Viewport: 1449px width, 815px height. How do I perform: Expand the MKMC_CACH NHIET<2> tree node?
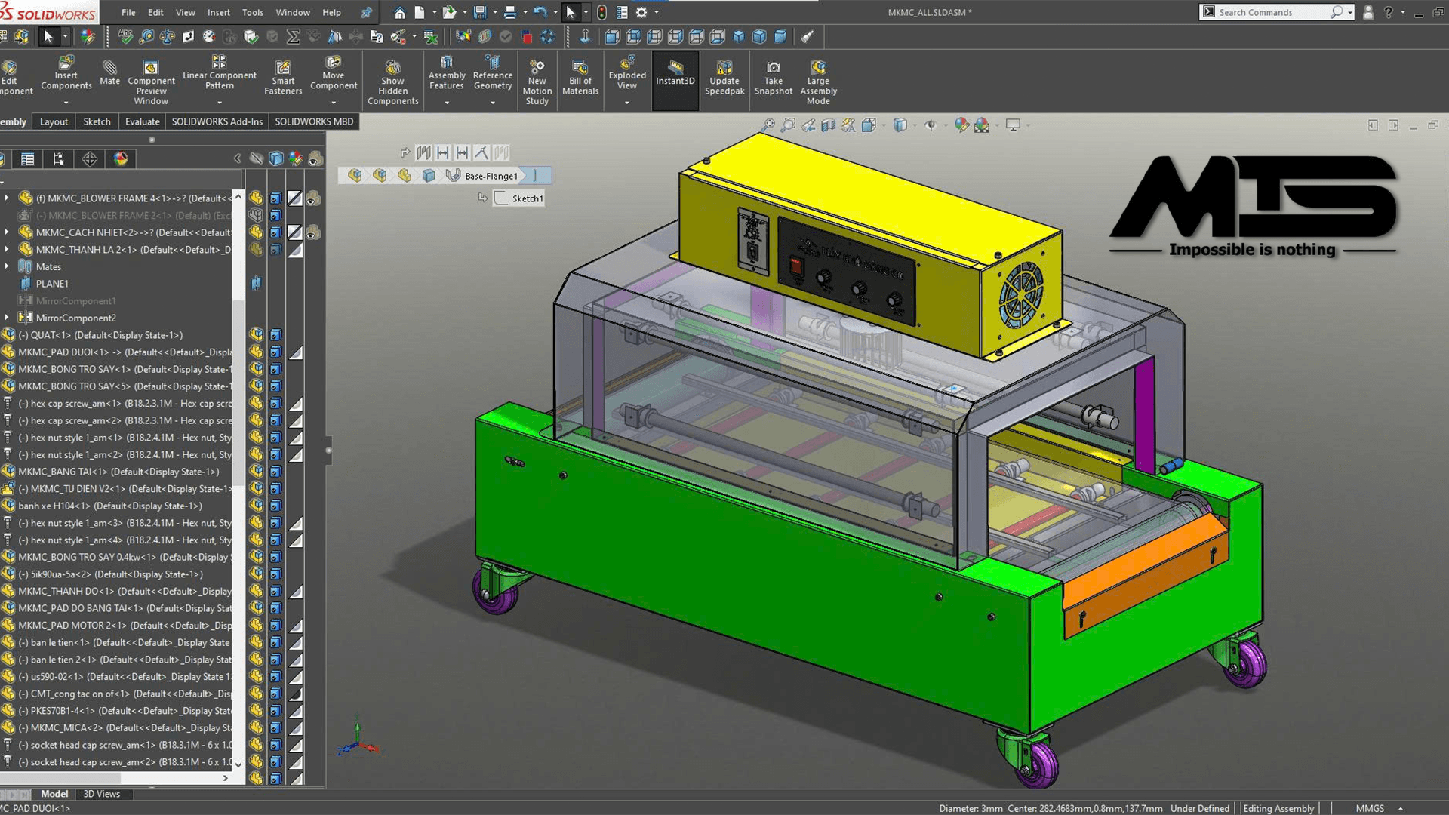point(7,232)
